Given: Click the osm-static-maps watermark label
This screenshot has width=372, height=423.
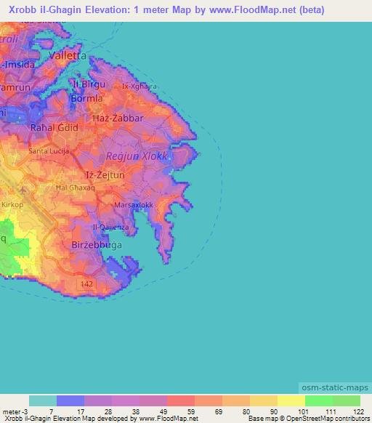Looking at the screenshot, I should point(335,387).
